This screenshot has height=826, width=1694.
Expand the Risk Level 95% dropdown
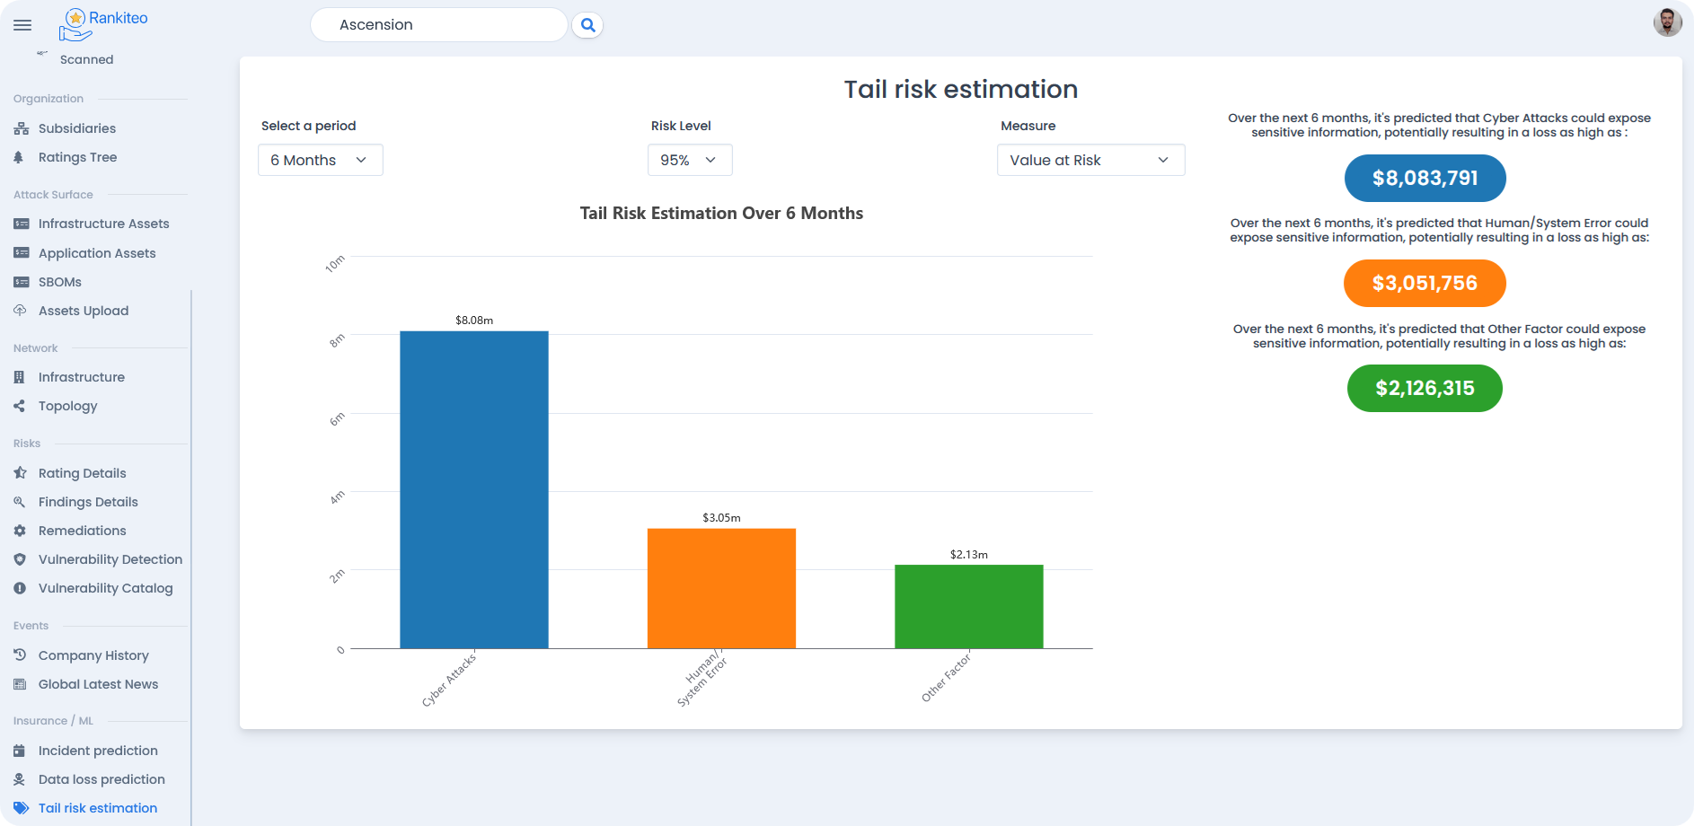point(689,160)
